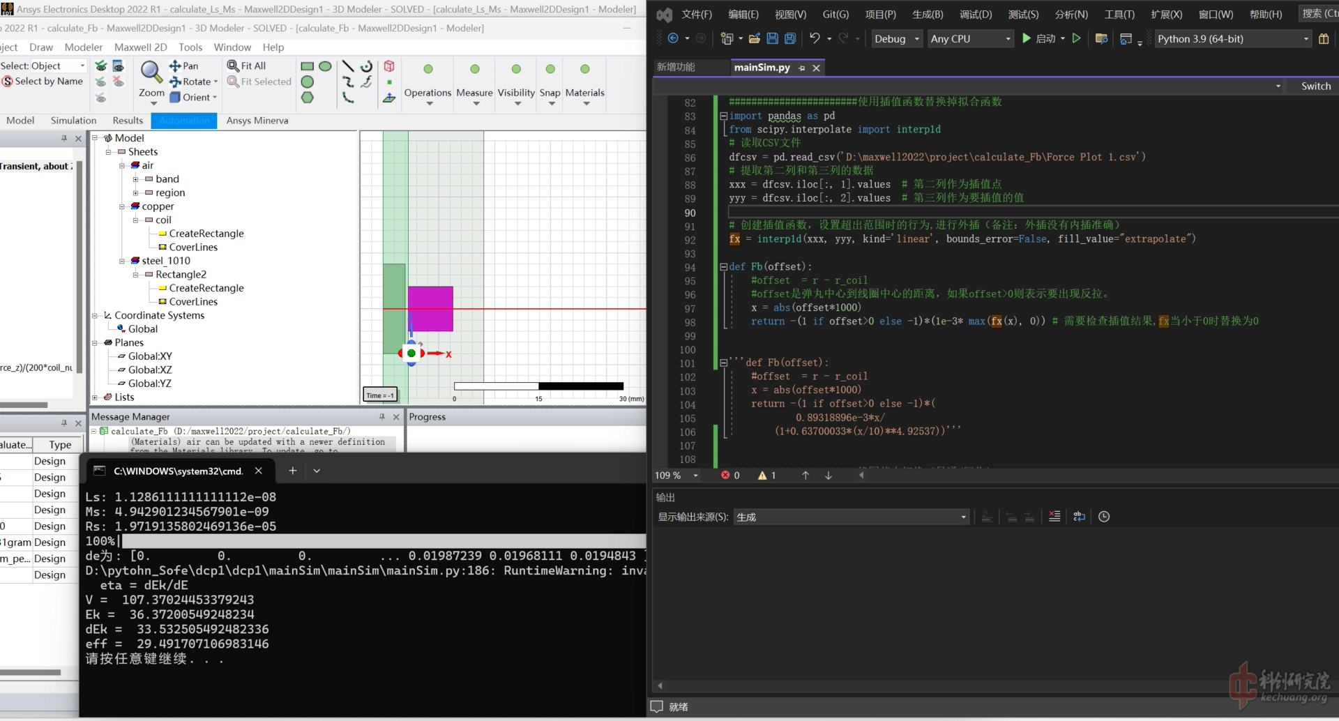1339x721 pixels.
Task: Click the Draw plane icon
Action: [389, 98]
